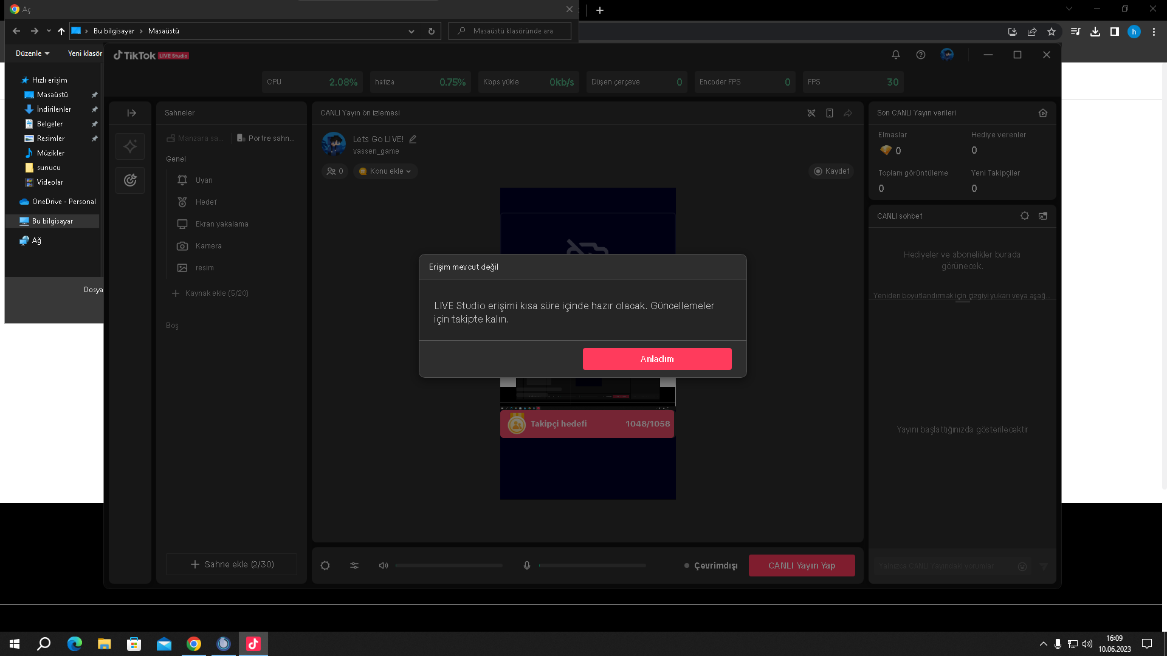Collapse the left sidebar arrow
The image size is (1167, 656).
(131, 113)
